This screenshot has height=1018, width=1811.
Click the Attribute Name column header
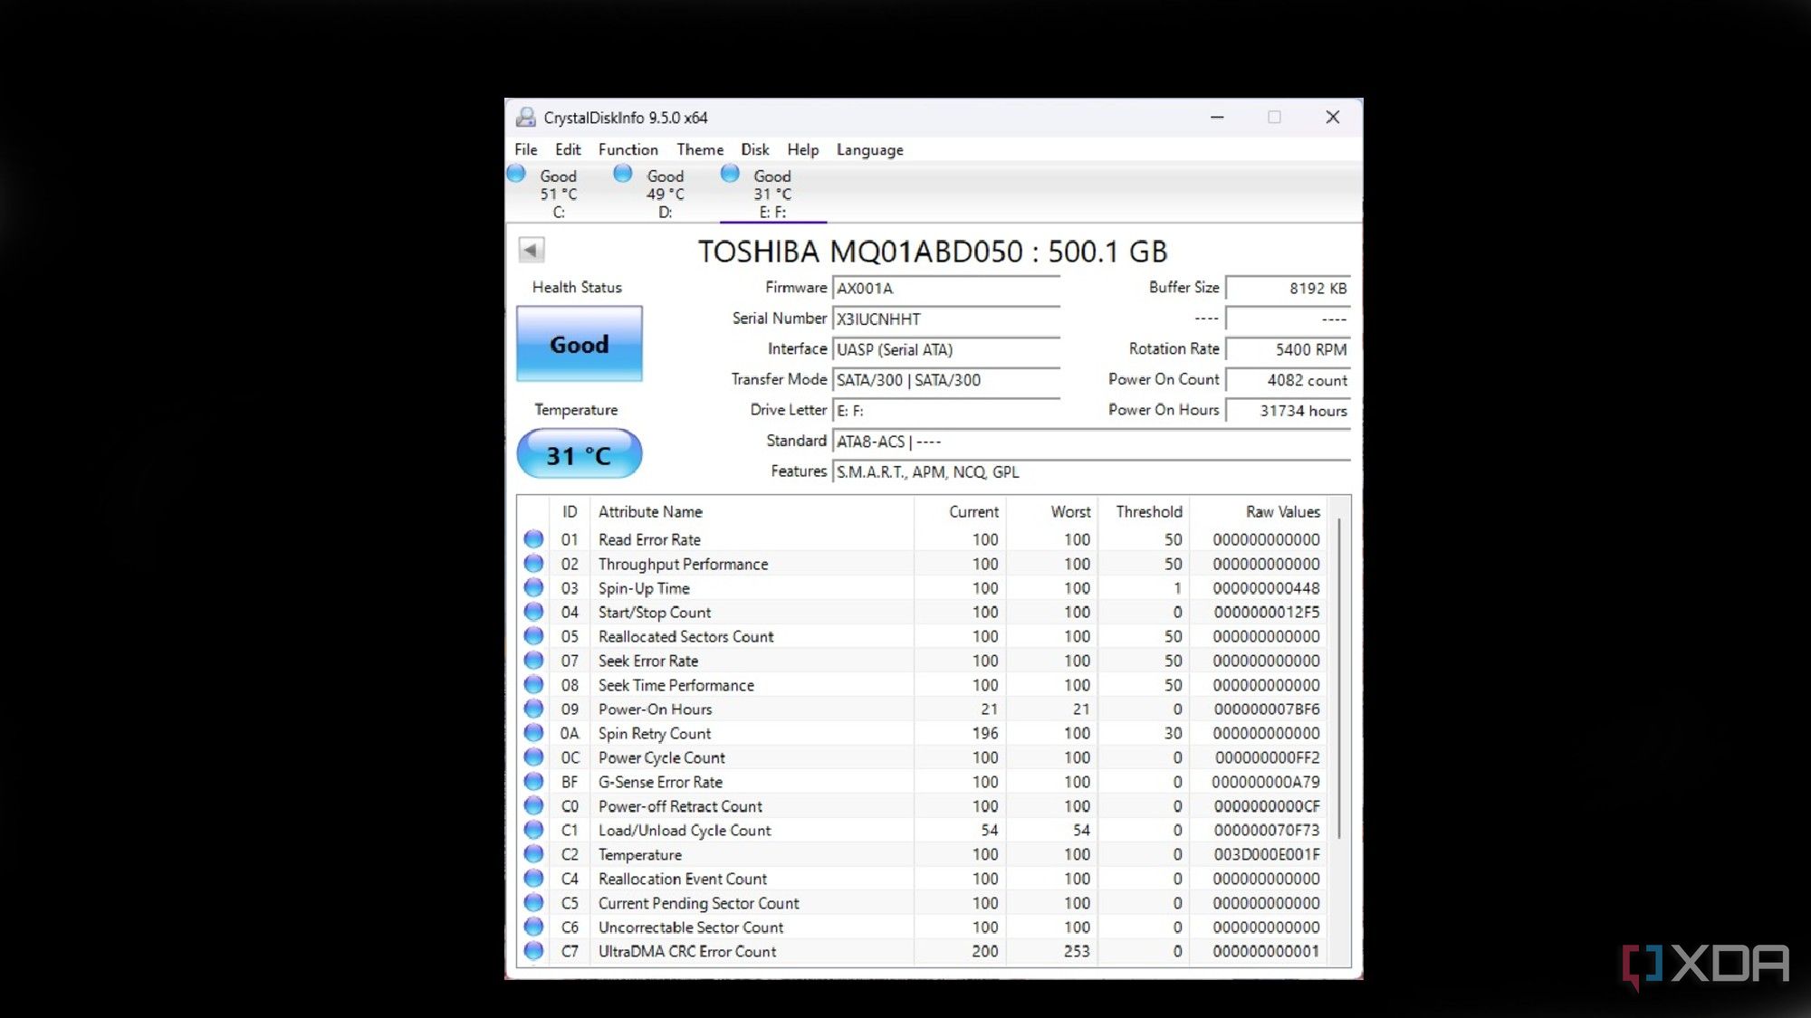click(752, 511)
